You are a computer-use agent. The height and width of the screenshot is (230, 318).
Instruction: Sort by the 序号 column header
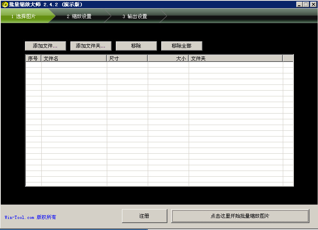[x=34, y=59]
